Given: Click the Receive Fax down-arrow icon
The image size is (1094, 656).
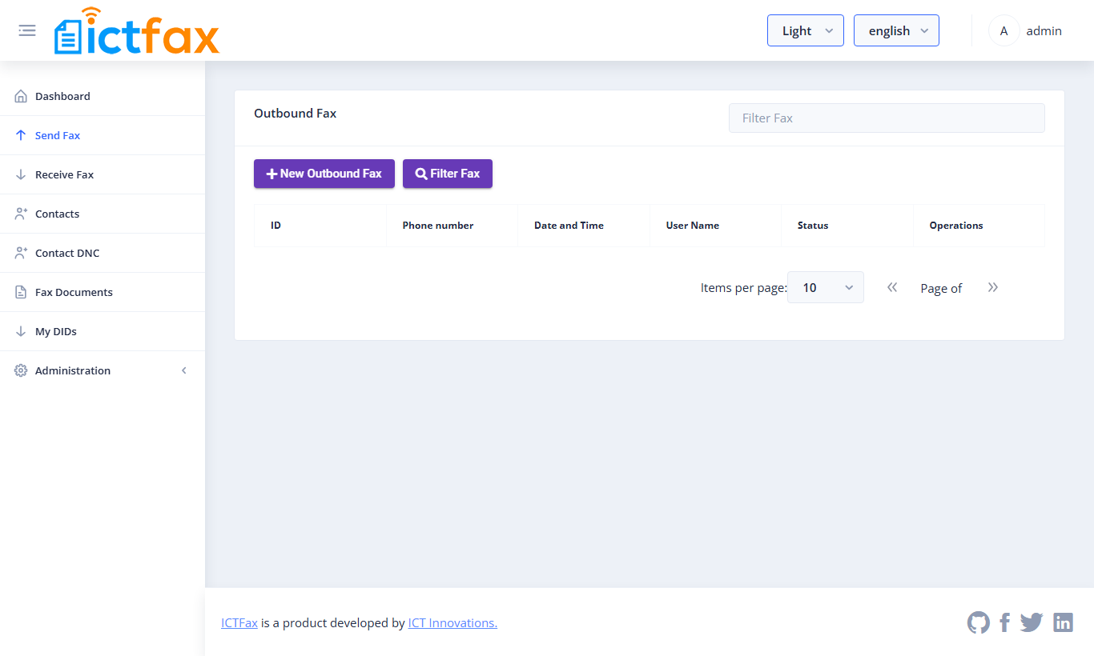Looking at the screenshot, I should [21, 174].
